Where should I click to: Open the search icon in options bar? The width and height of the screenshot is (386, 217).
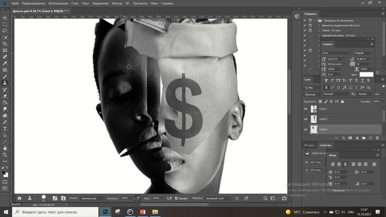(265, 198)
